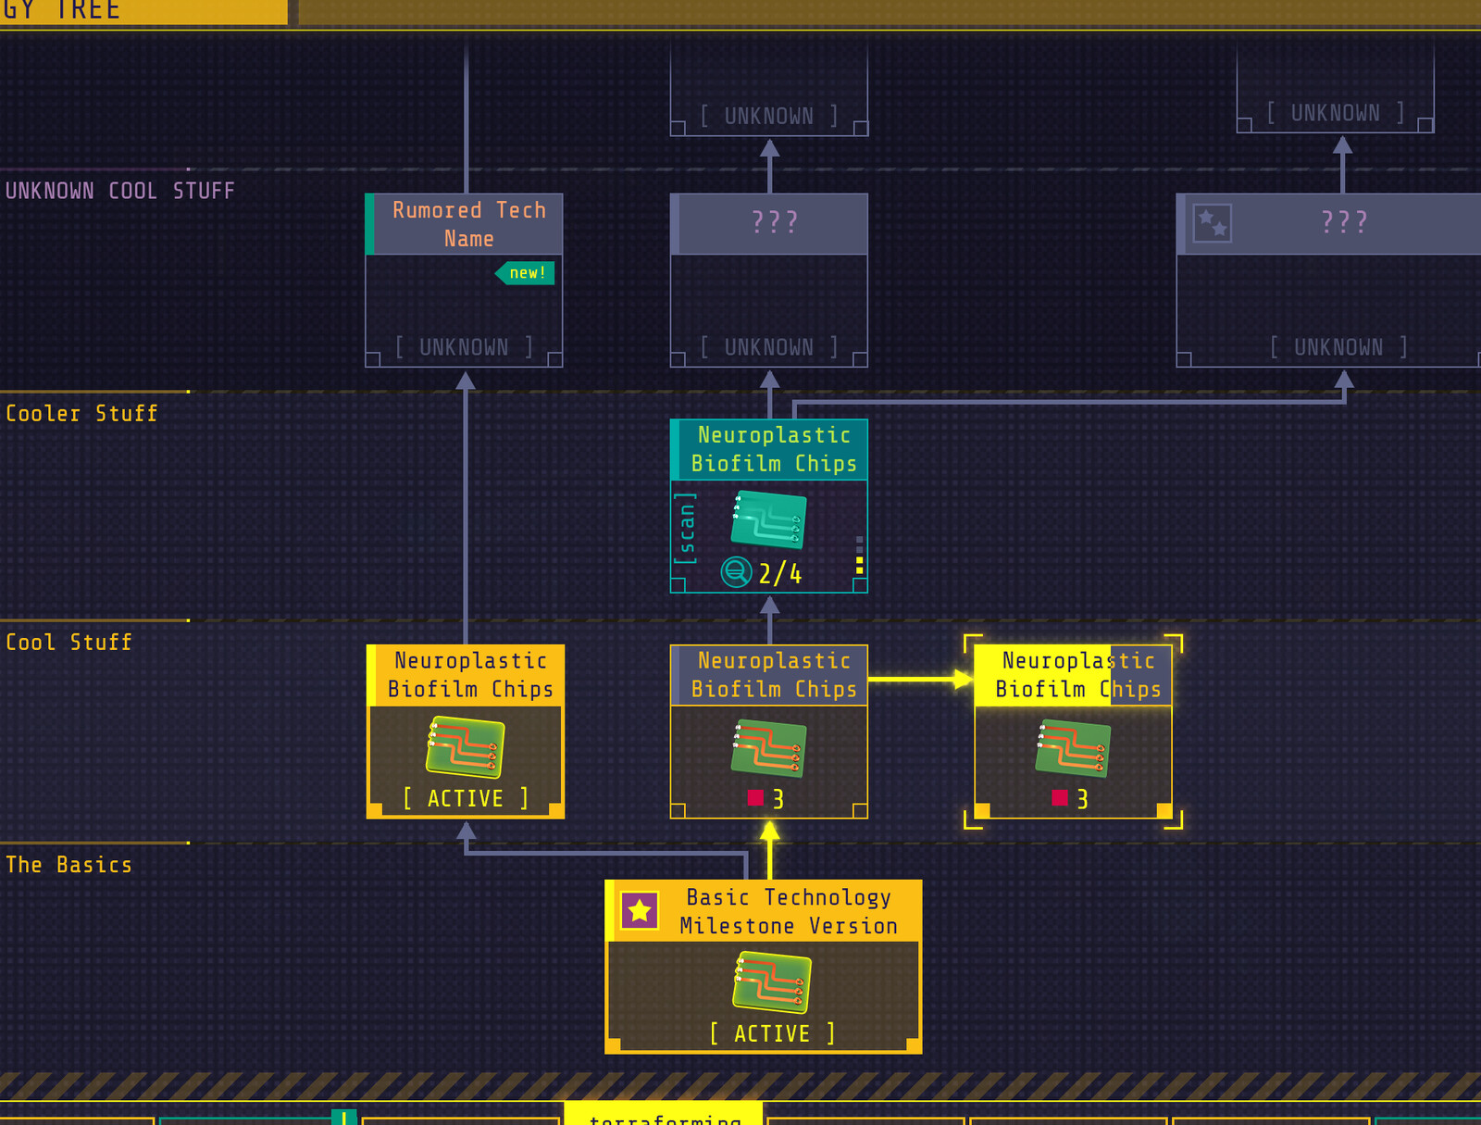Select the left yellow Neuroplastic Biofilm Chips title
The image size is (1481, 1125).
(x=466, y=675)
